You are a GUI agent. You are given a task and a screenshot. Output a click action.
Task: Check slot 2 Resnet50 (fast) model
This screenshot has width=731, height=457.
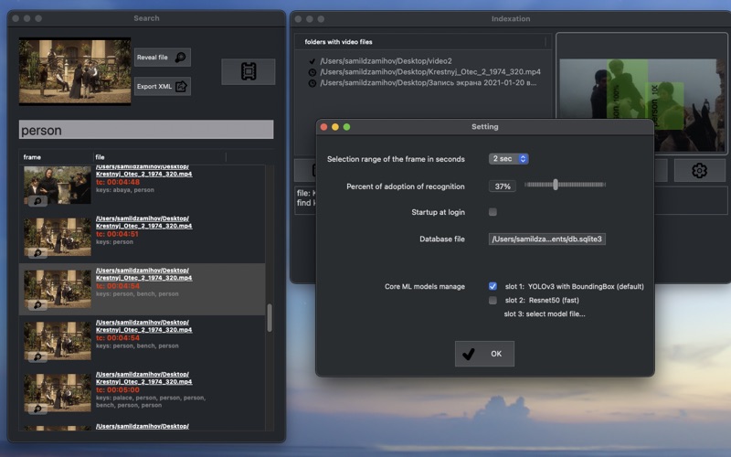[x=493, y=300]
